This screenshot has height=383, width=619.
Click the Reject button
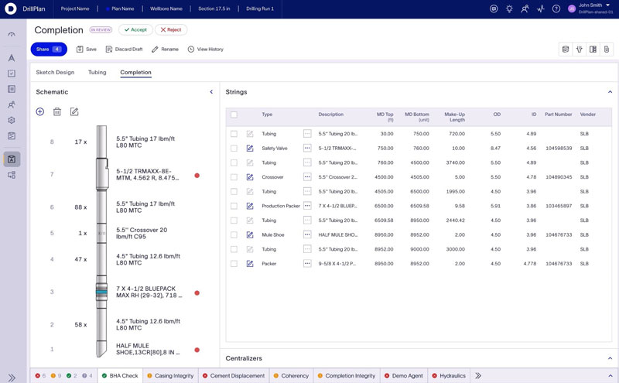171,29
